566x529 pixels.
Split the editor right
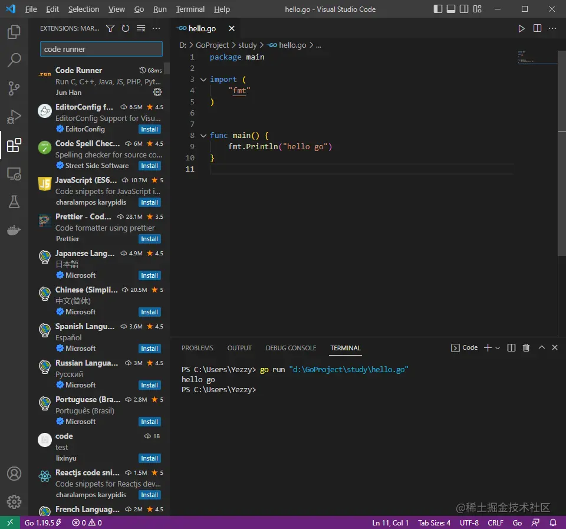coord(537,28)
